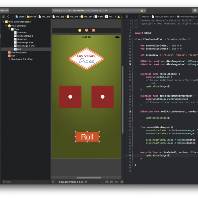This screenshot has height=198, width=198.
Task: Go forward in assistant editor history
Action: pos(135,17)
